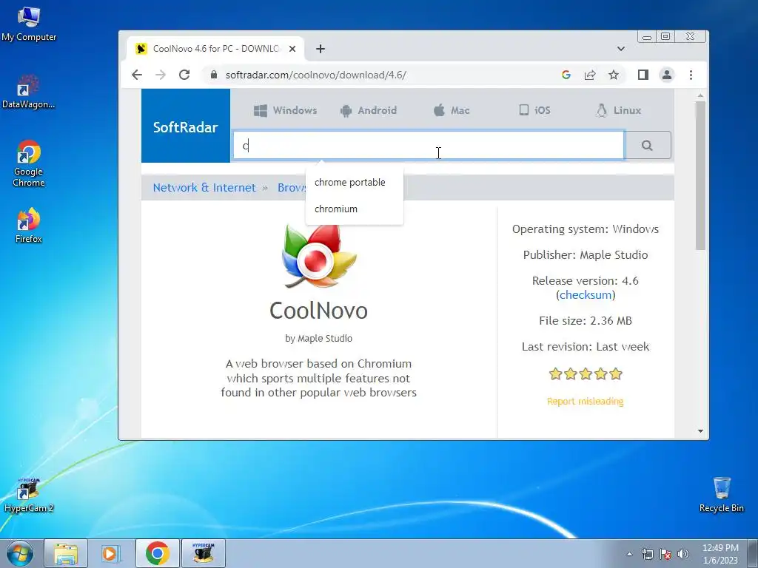Click the address bar URL
Image resolution: width=758 pixels, height=568 pixels.
(x=315, y=75)
